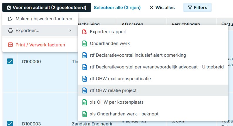Click the Maken / bijwerken facturen edit icon
Screen dimensions: 233x126
tap(10, 19)
